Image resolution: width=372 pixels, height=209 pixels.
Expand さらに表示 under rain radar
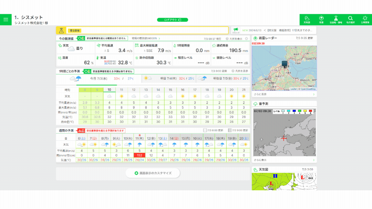tap(284, 94)
